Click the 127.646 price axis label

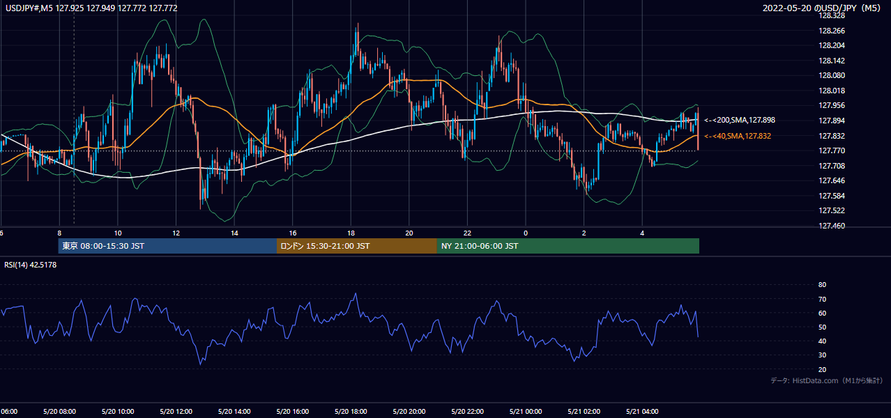click(x=832, y=180)
